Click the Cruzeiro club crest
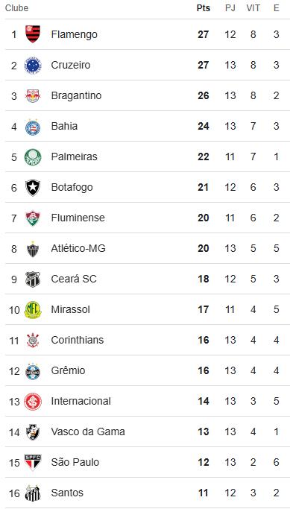Image resolution: width=290 pixels, height=509 pixels. click(33, 65)
